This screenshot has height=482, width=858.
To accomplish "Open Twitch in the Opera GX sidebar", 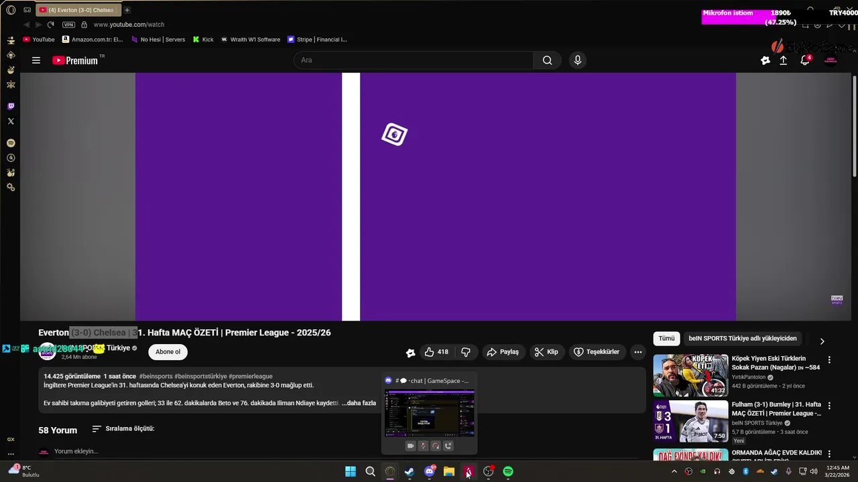I will 11,106.
